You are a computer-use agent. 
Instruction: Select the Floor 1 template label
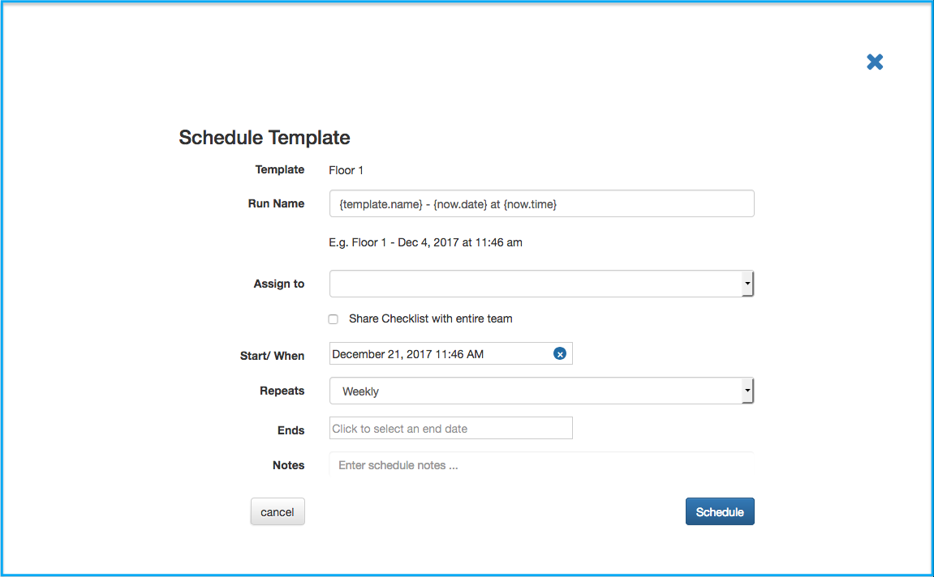coord(346,170)
